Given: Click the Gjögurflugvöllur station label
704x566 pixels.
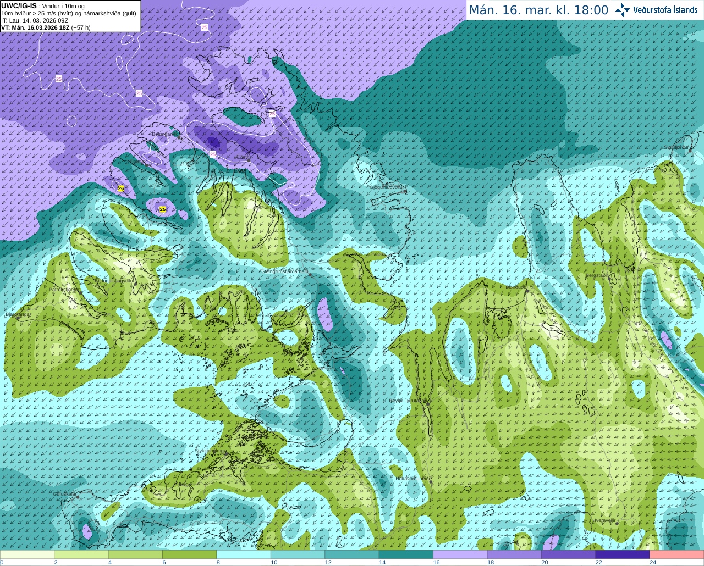Looking at the screenshot, I should pyautogui.click(x=387, y=187).
